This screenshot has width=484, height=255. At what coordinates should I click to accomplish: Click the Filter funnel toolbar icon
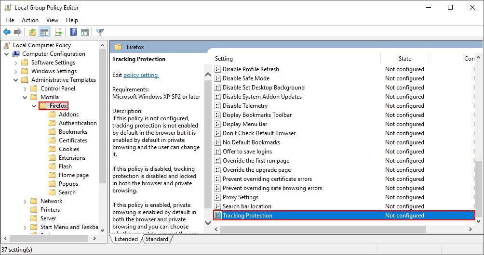point(100,32)
